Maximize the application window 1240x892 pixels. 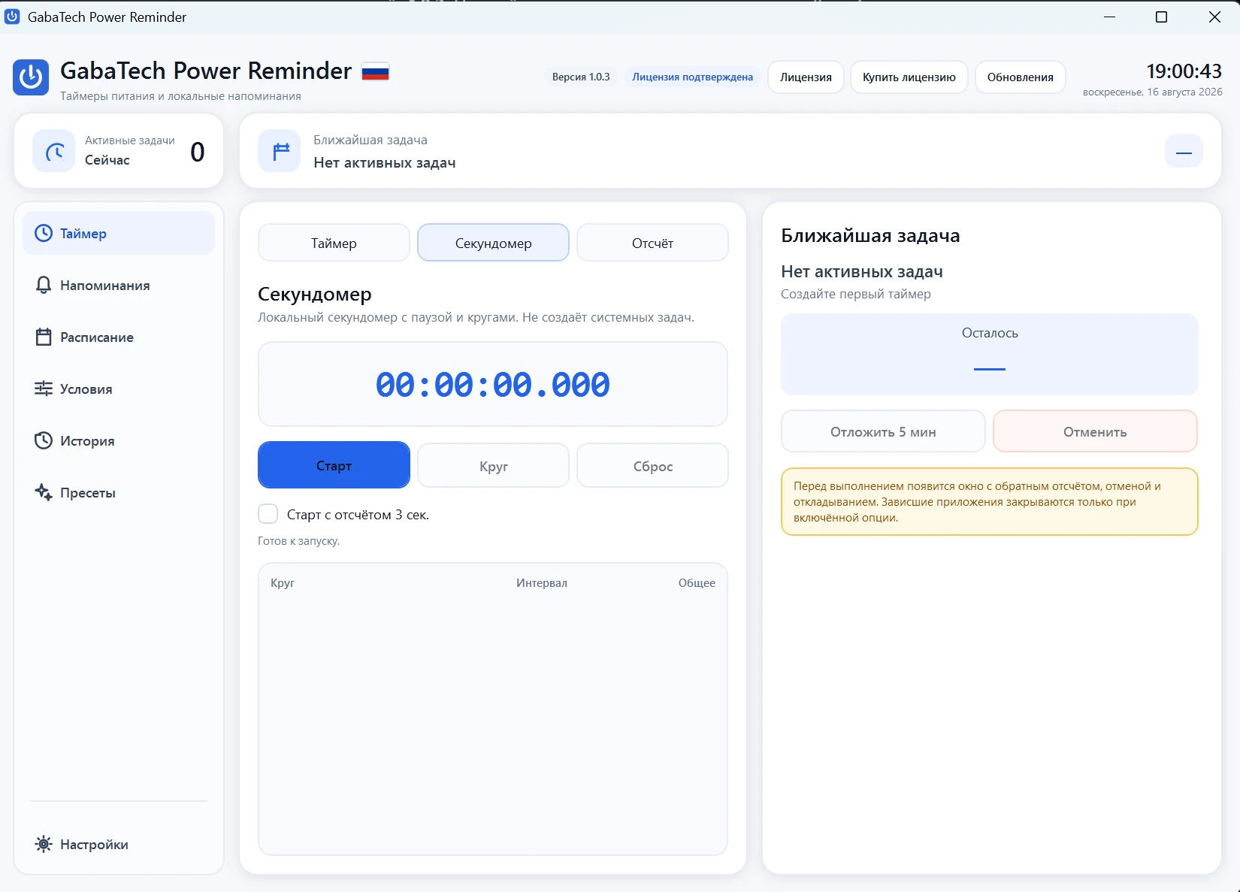point(1161,17)
